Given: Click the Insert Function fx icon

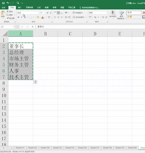Looking at the screenshot, I should point(33,27).
